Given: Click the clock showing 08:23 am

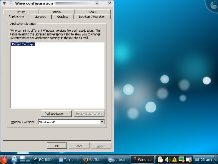Looking at the screenshot, I should 203,159.
